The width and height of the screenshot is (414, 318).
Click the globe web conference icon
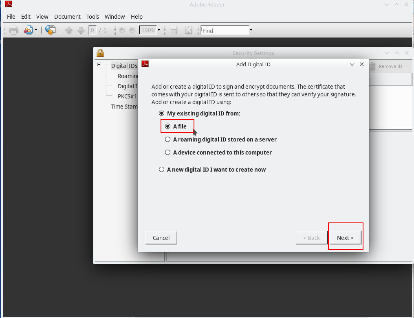[x=50, y=30]
